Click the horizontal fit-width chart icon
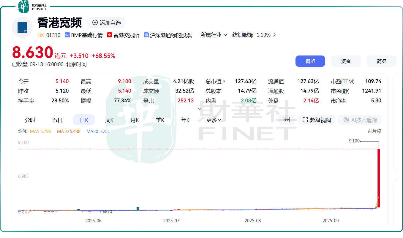The width and height of the screenshot is (403, 238). coord(287,120)
